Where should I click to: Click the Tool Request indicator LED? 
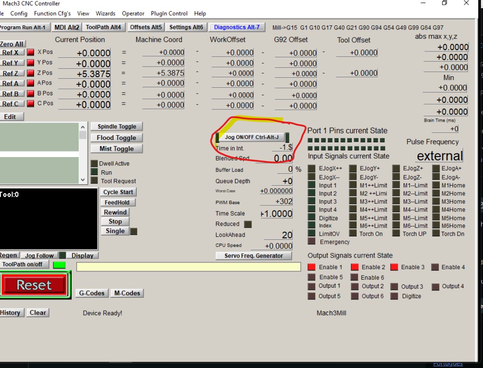(x=94, y=181)
